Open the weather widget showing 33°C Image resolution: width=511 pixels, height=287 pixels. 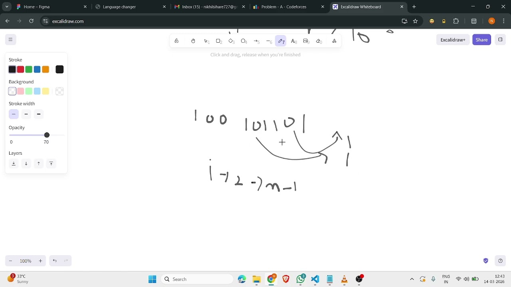(18, 279)
